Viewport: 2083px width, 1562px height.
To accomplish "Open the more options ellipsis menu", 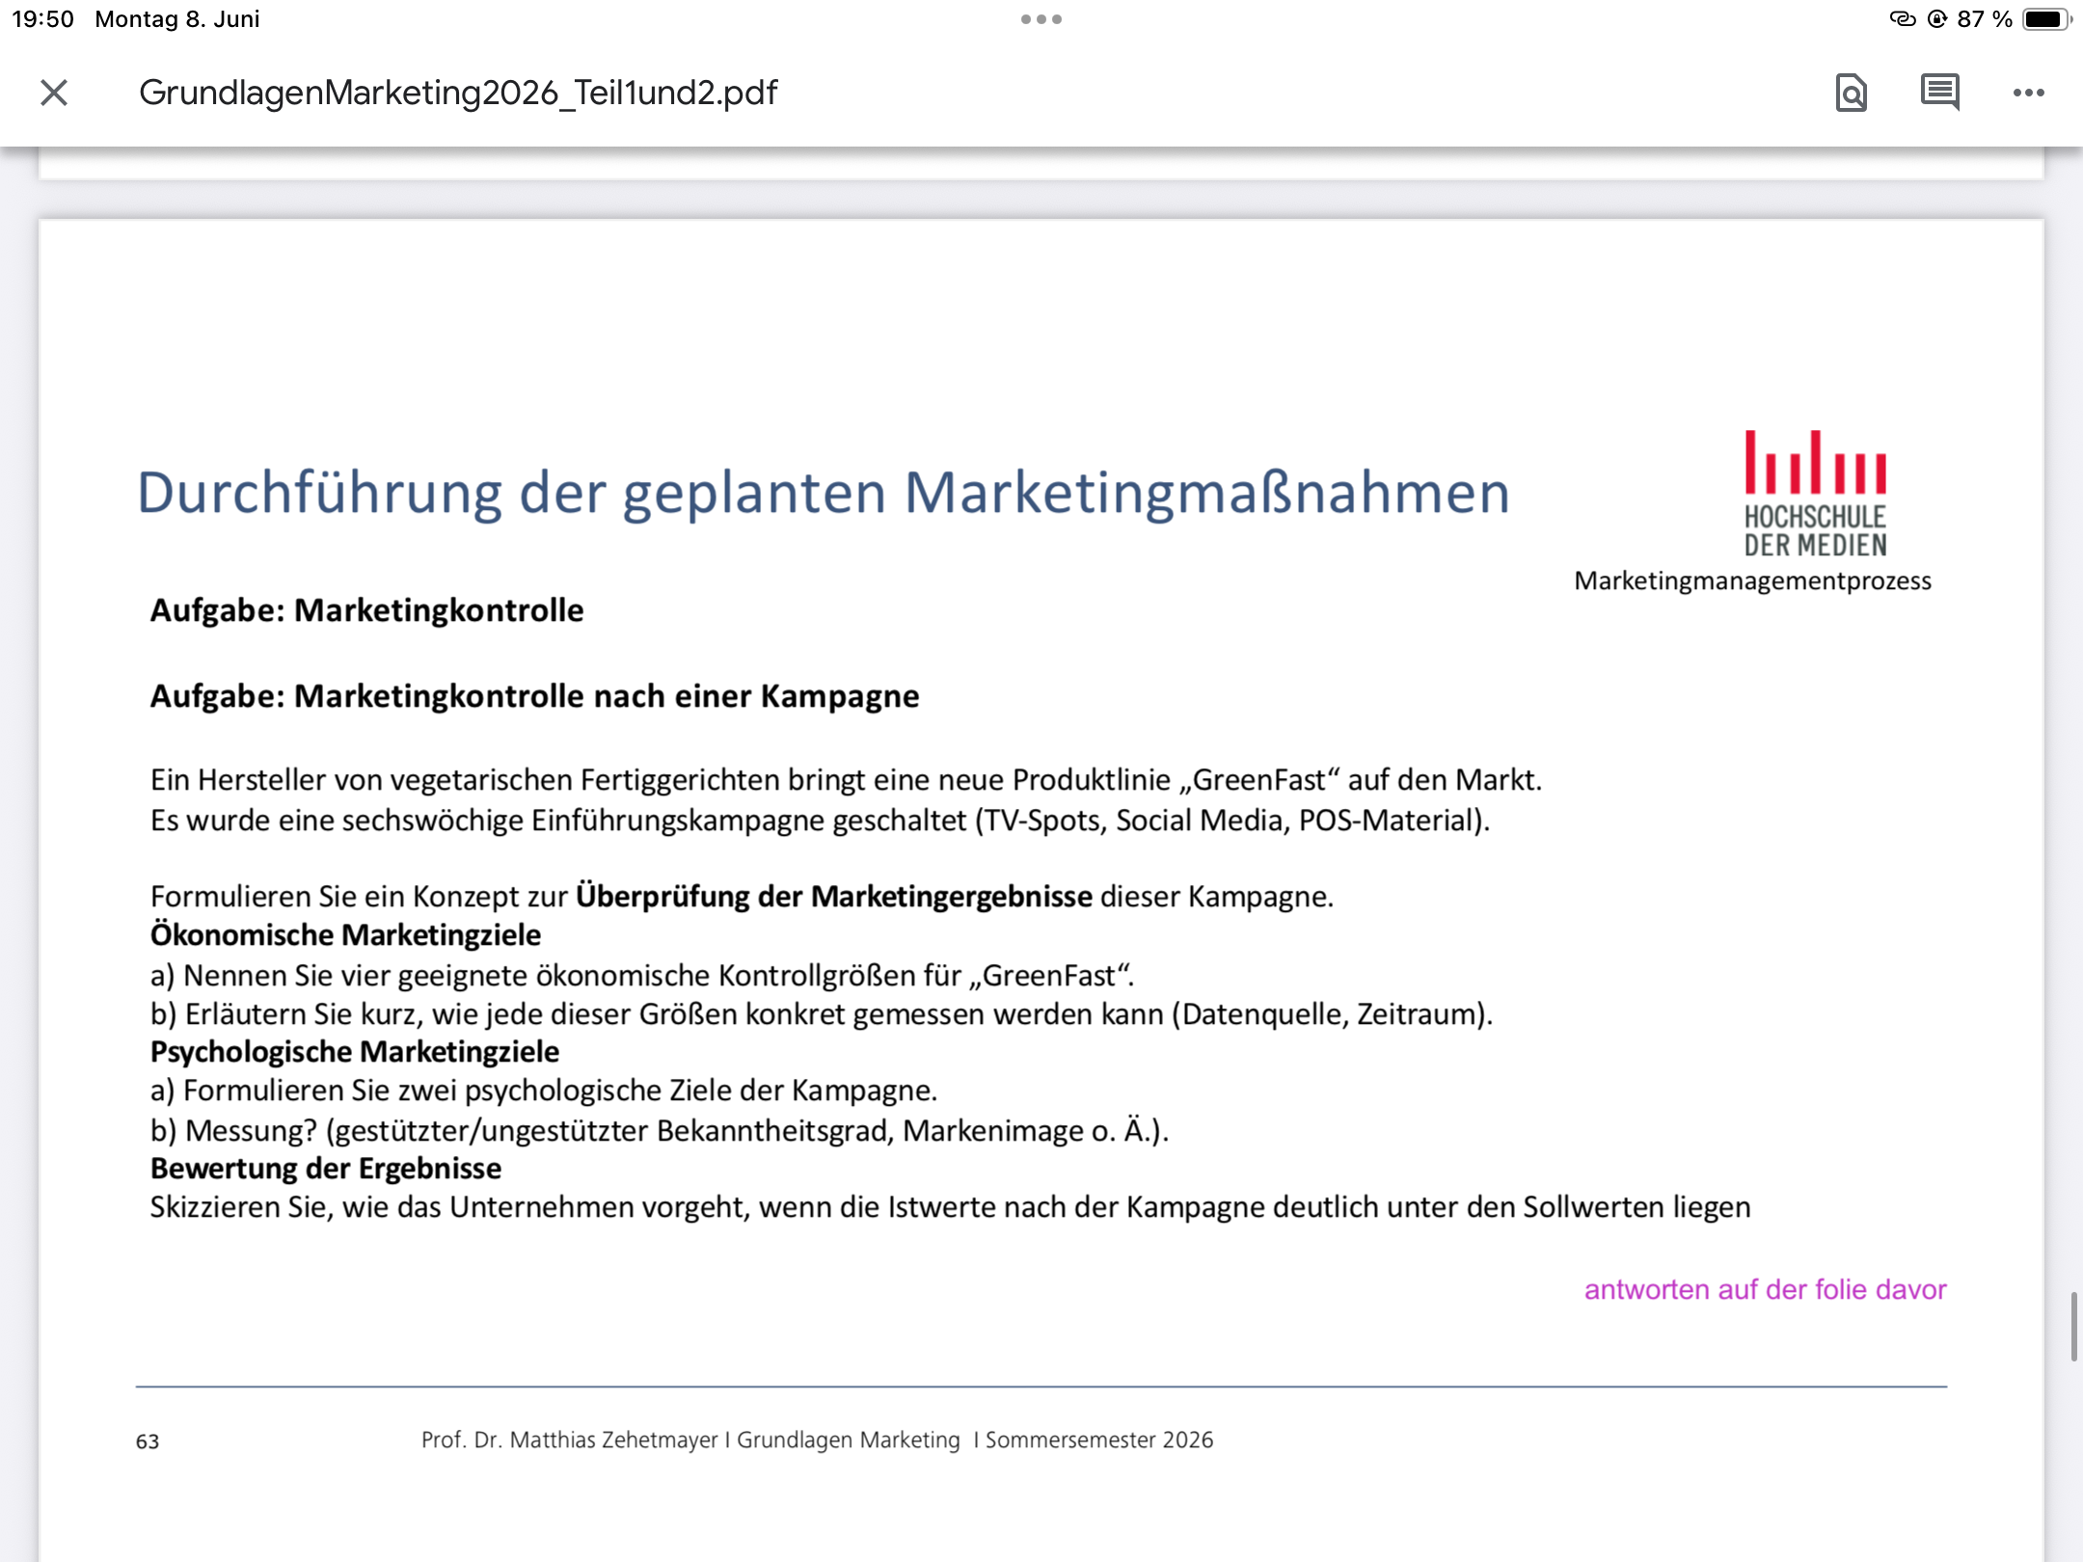I will (x=2028, y=93).
